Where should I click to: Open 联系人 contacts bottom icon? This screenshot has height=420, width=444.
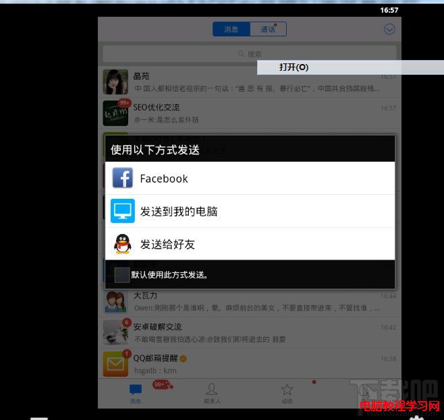pyautogui.click(x=211, y=389)
